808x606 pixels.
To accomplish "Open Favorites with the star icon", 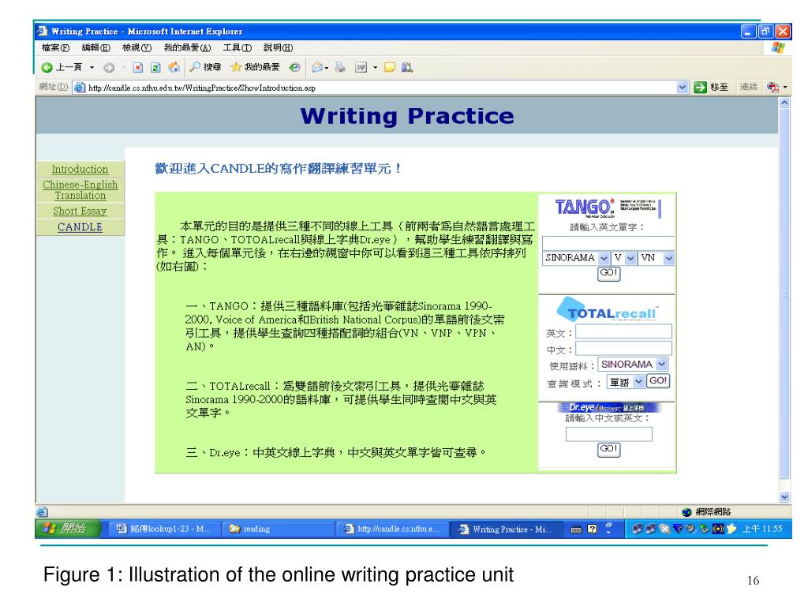I will point(236,67).
